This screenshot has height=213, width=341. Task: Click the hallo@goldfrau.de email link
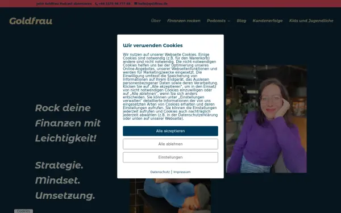click(x=153, y=4)
